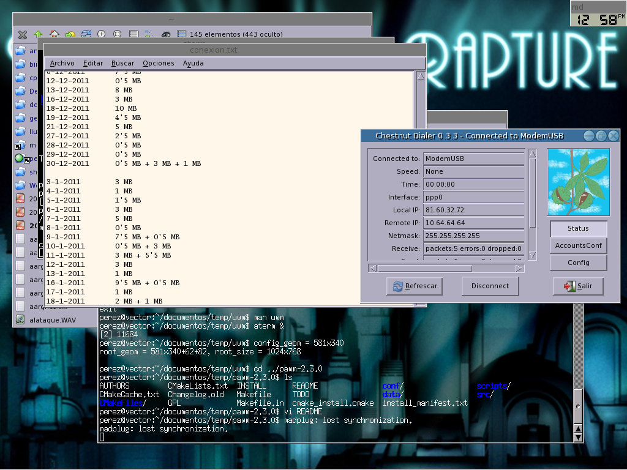
Task: Open the home folder icon in file manager
Action: coord(54,34)
